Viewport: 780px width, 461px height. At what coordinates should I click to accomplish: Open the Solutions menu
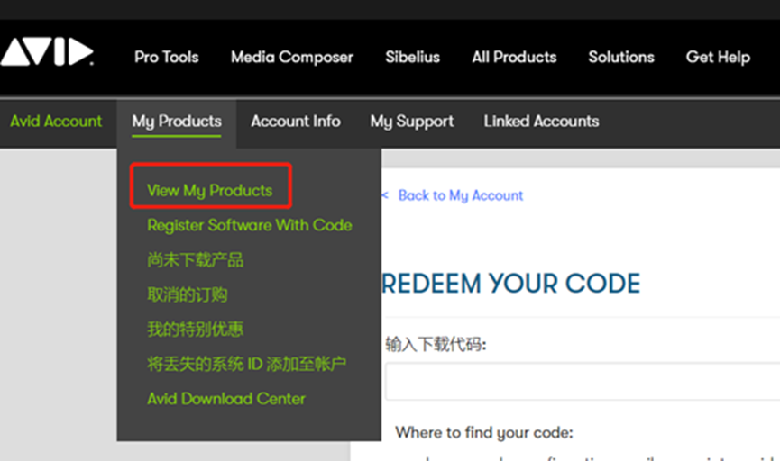(x=620, y=57)
